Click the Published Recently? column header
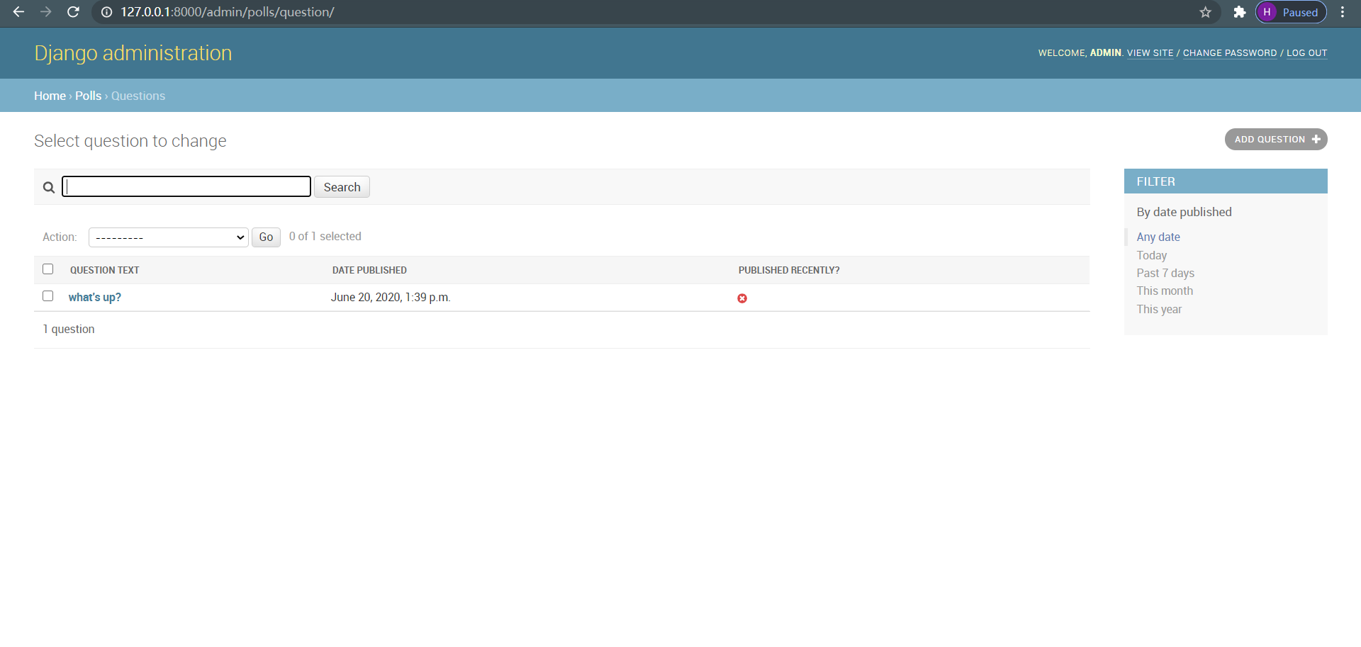 [789, 271]
